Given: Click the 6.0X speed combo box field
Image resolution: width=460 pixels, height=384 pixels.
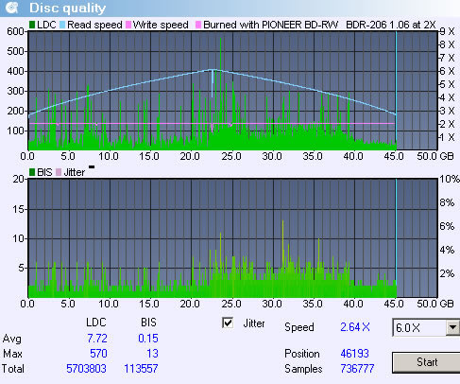Looking at the screenshot, I should pyautogui.click(x=426, y=328).
